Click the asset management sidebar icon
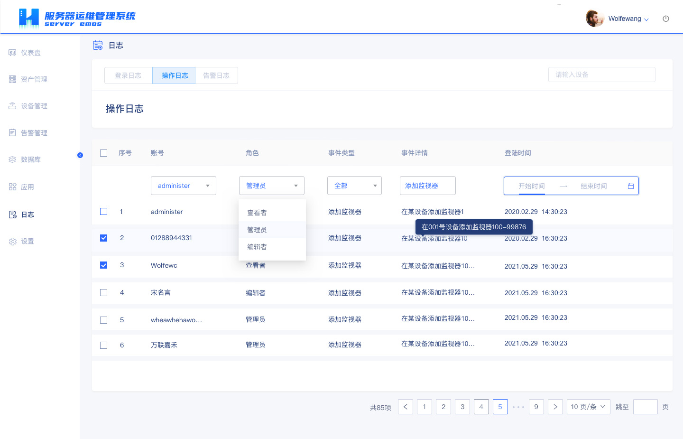The width and height of the screenshot is (683, 439). tap(12, 79)
